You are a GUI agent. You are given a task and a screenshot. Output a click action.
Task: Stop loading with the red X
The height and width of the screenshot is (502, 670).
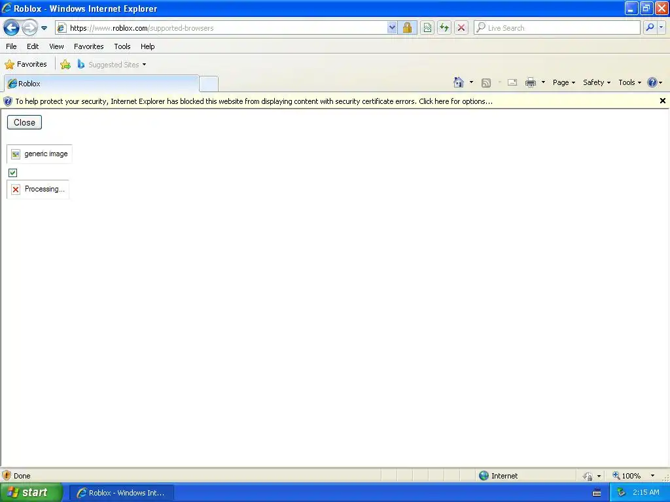[x=461, y=28]
